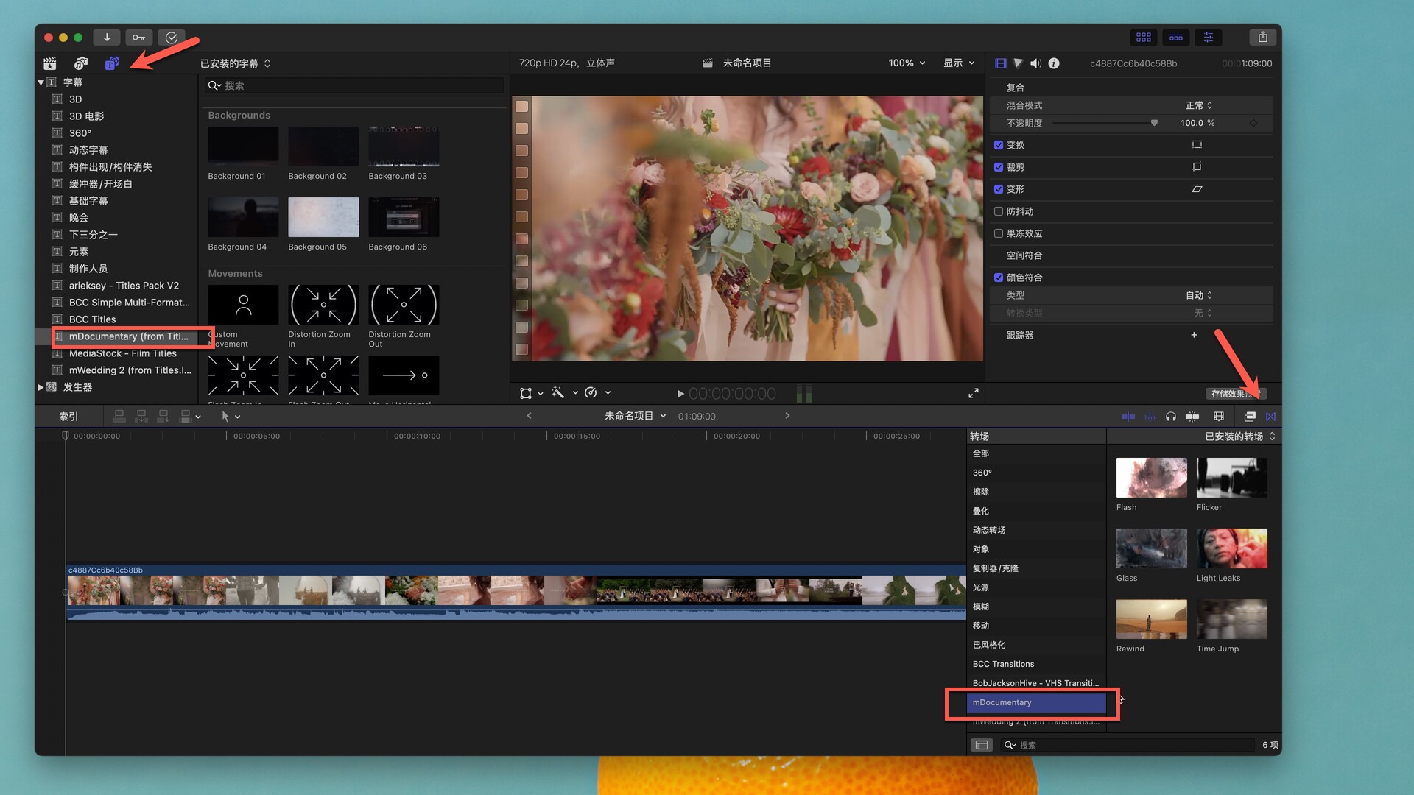Open the Libraries sidebar clapperboard icon

49,63
